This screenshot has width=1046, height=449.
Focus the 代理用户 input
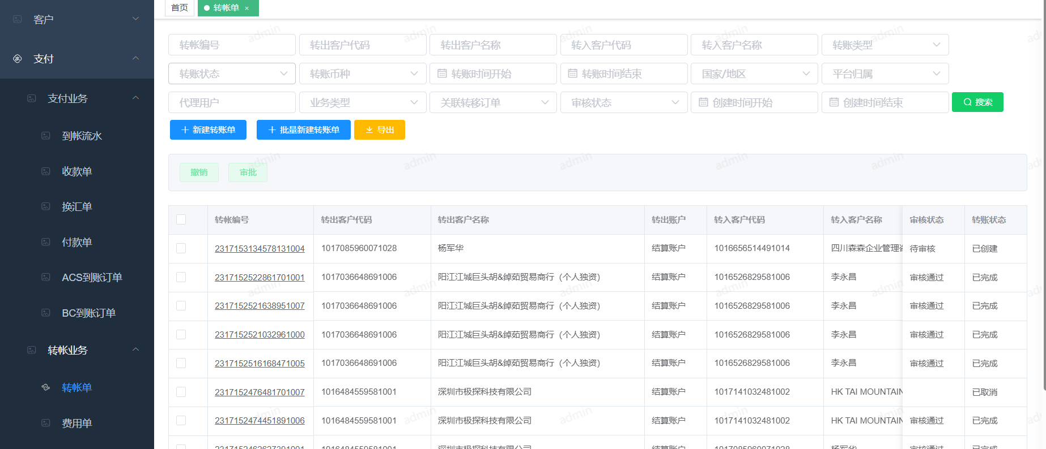(232, 102)
